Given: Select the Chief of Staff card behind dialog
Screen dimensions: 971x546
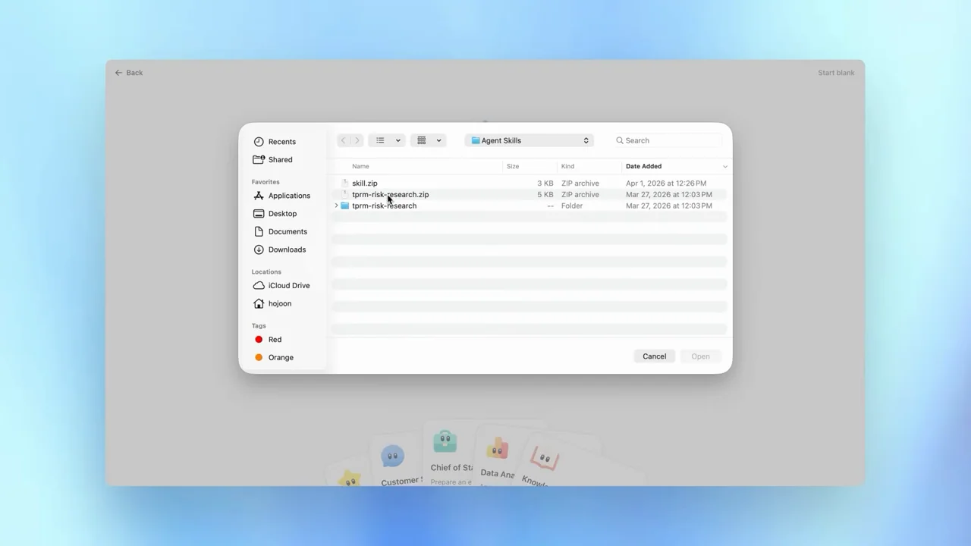Looking at the screenshot, I should click(451, 455).
